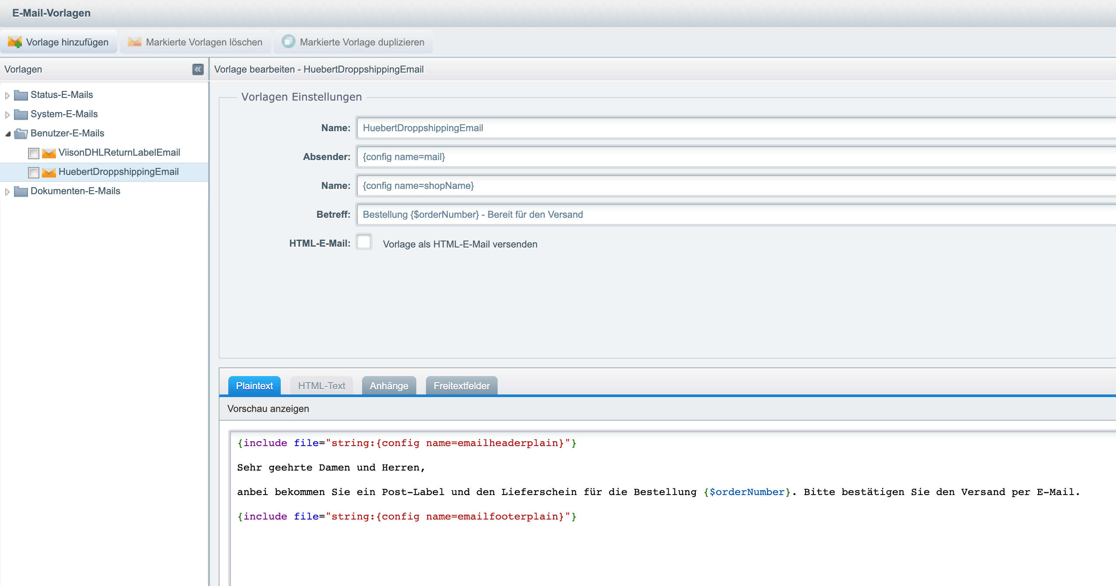Click the Dokumenten-E-Mails folder icon
The height and width of the screenshot is (586, 1116).
[21, 191]
